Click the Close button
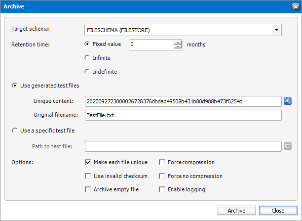Viewport: 302px width, 221px height. (278, 211)
